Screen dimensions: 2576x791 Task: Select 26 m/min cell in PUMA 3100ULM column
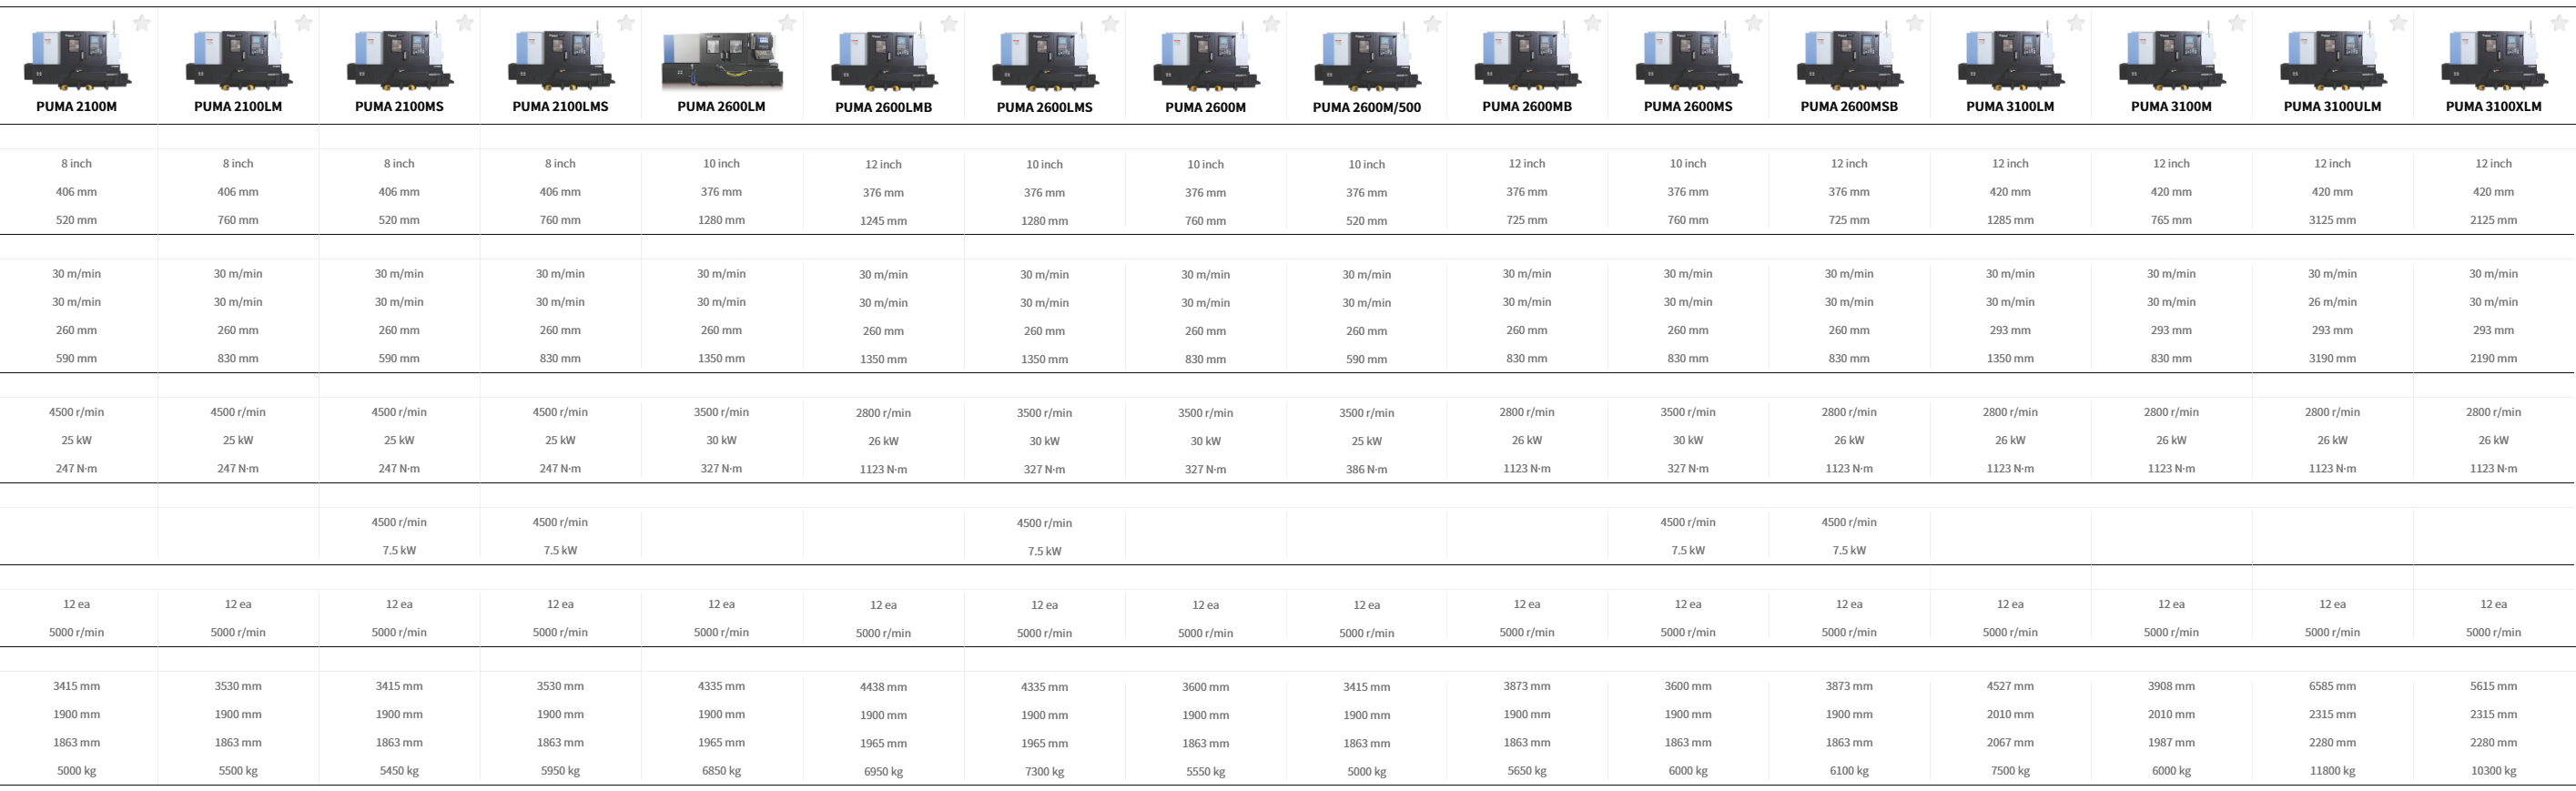click(x=2332, y=302)
